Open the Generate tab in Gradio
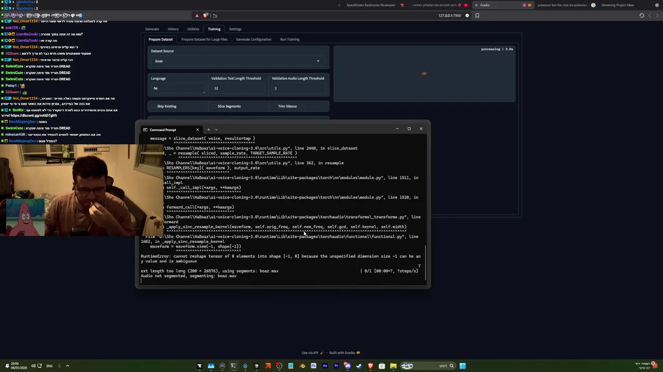This screenshot has height=372, width=663. click(x=152, y=29)
